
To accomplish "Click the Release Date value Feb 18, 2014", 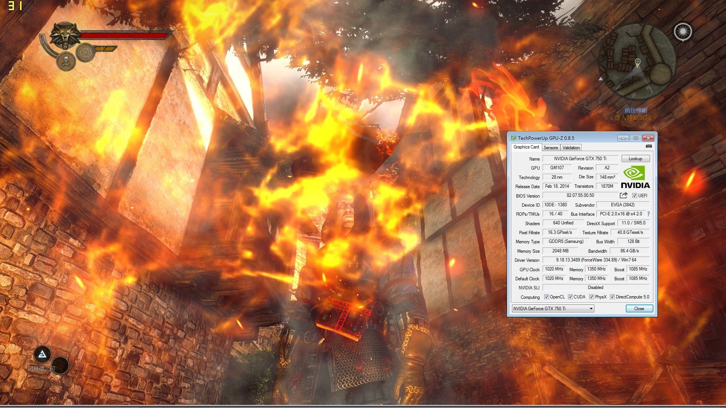I will (557, 186).
